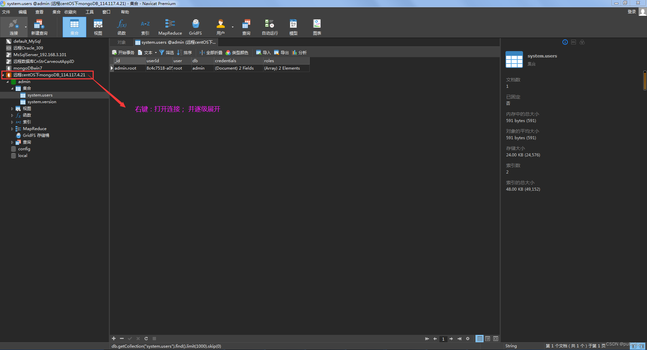The image size is (647, 350).
Task: Go to first page icon
Action: coord(427,339)
